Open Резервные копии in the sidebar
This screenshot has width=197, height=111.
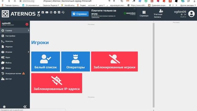coord(15,73)
